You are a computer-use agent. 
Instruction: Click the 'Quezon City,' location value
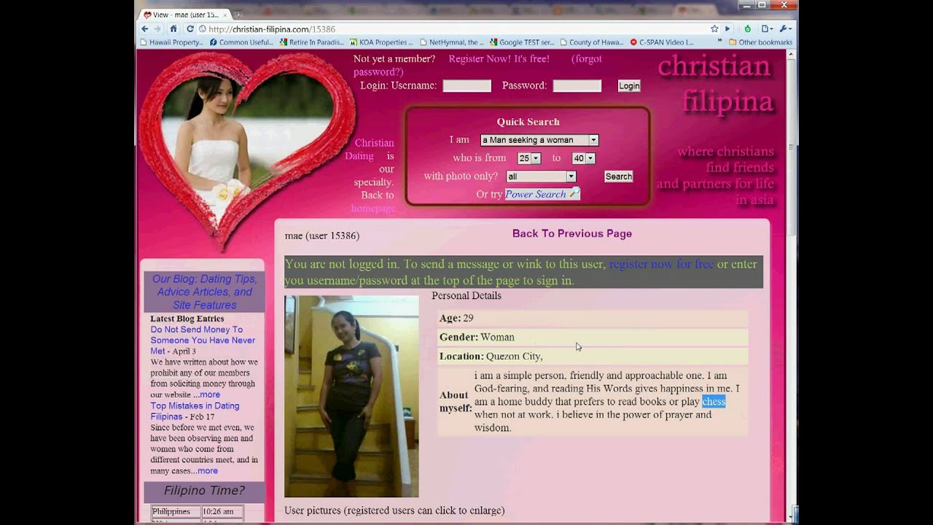(515, 357)
